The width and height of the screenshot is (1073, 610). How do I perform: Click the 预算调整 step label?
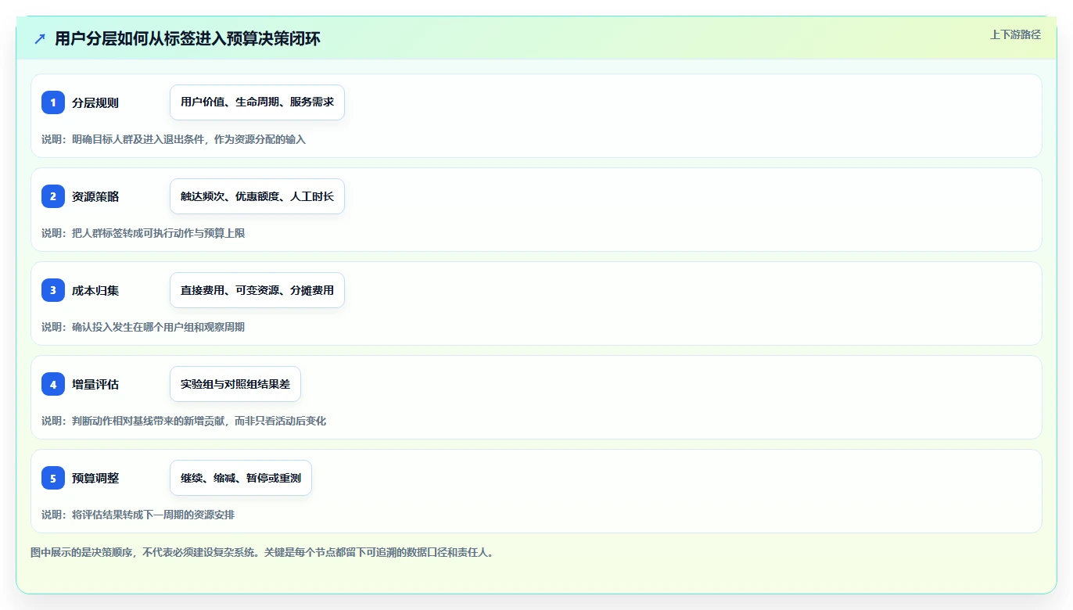(x=95, y=478)
